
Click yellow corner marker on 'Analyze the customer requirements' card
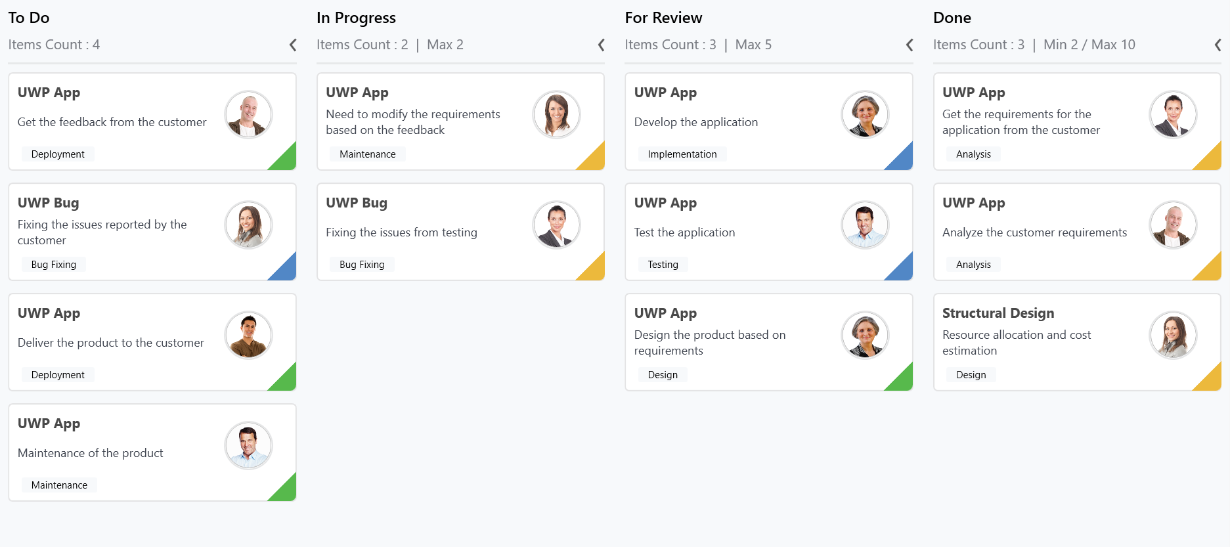[x=1211, y=271]
